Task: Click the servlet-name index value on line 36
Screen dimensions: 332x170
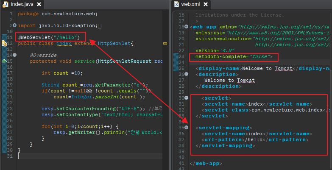Action: coord(255,134)
